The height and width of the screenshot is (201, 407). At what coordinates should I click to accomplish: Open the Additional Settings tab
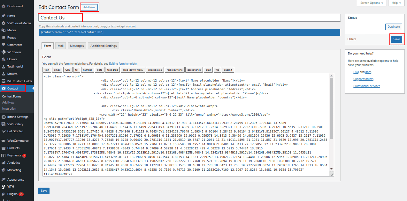click(x=104, y=46)
